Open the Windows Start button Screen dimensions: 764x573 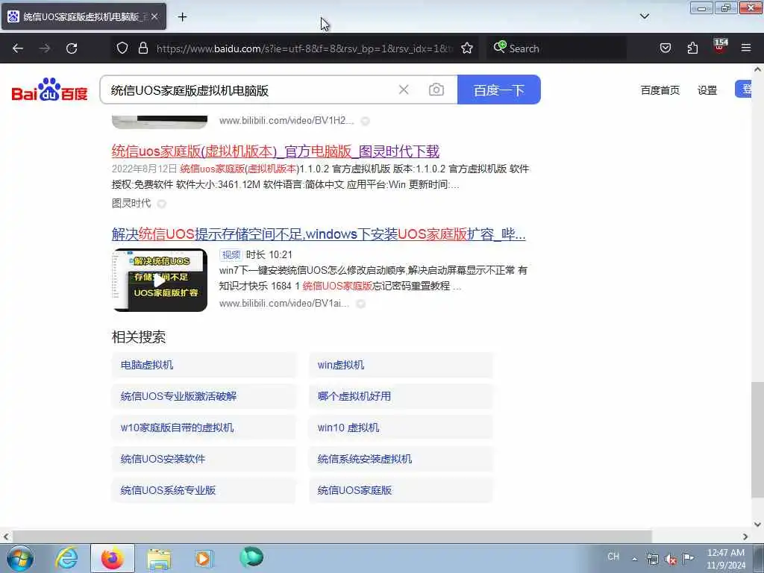click(x=20, y=558)
